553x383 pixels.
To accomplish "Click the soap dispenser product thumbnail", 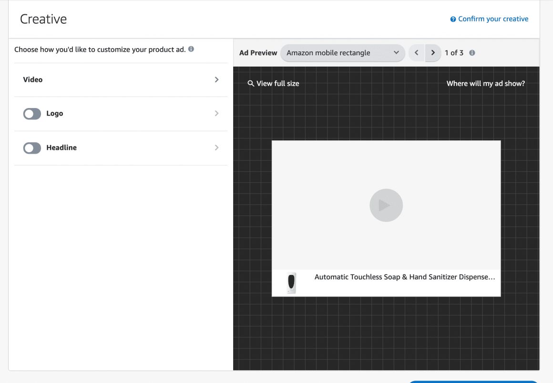I will [291, 283].
